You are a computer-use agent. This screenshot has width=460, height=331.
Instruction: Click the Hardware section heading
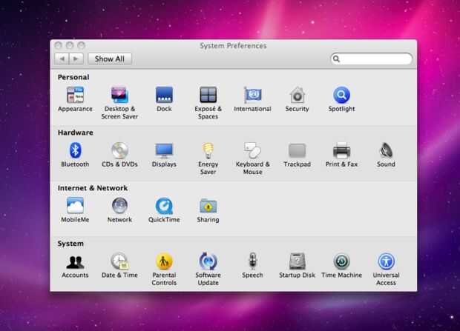click(76, 133)
